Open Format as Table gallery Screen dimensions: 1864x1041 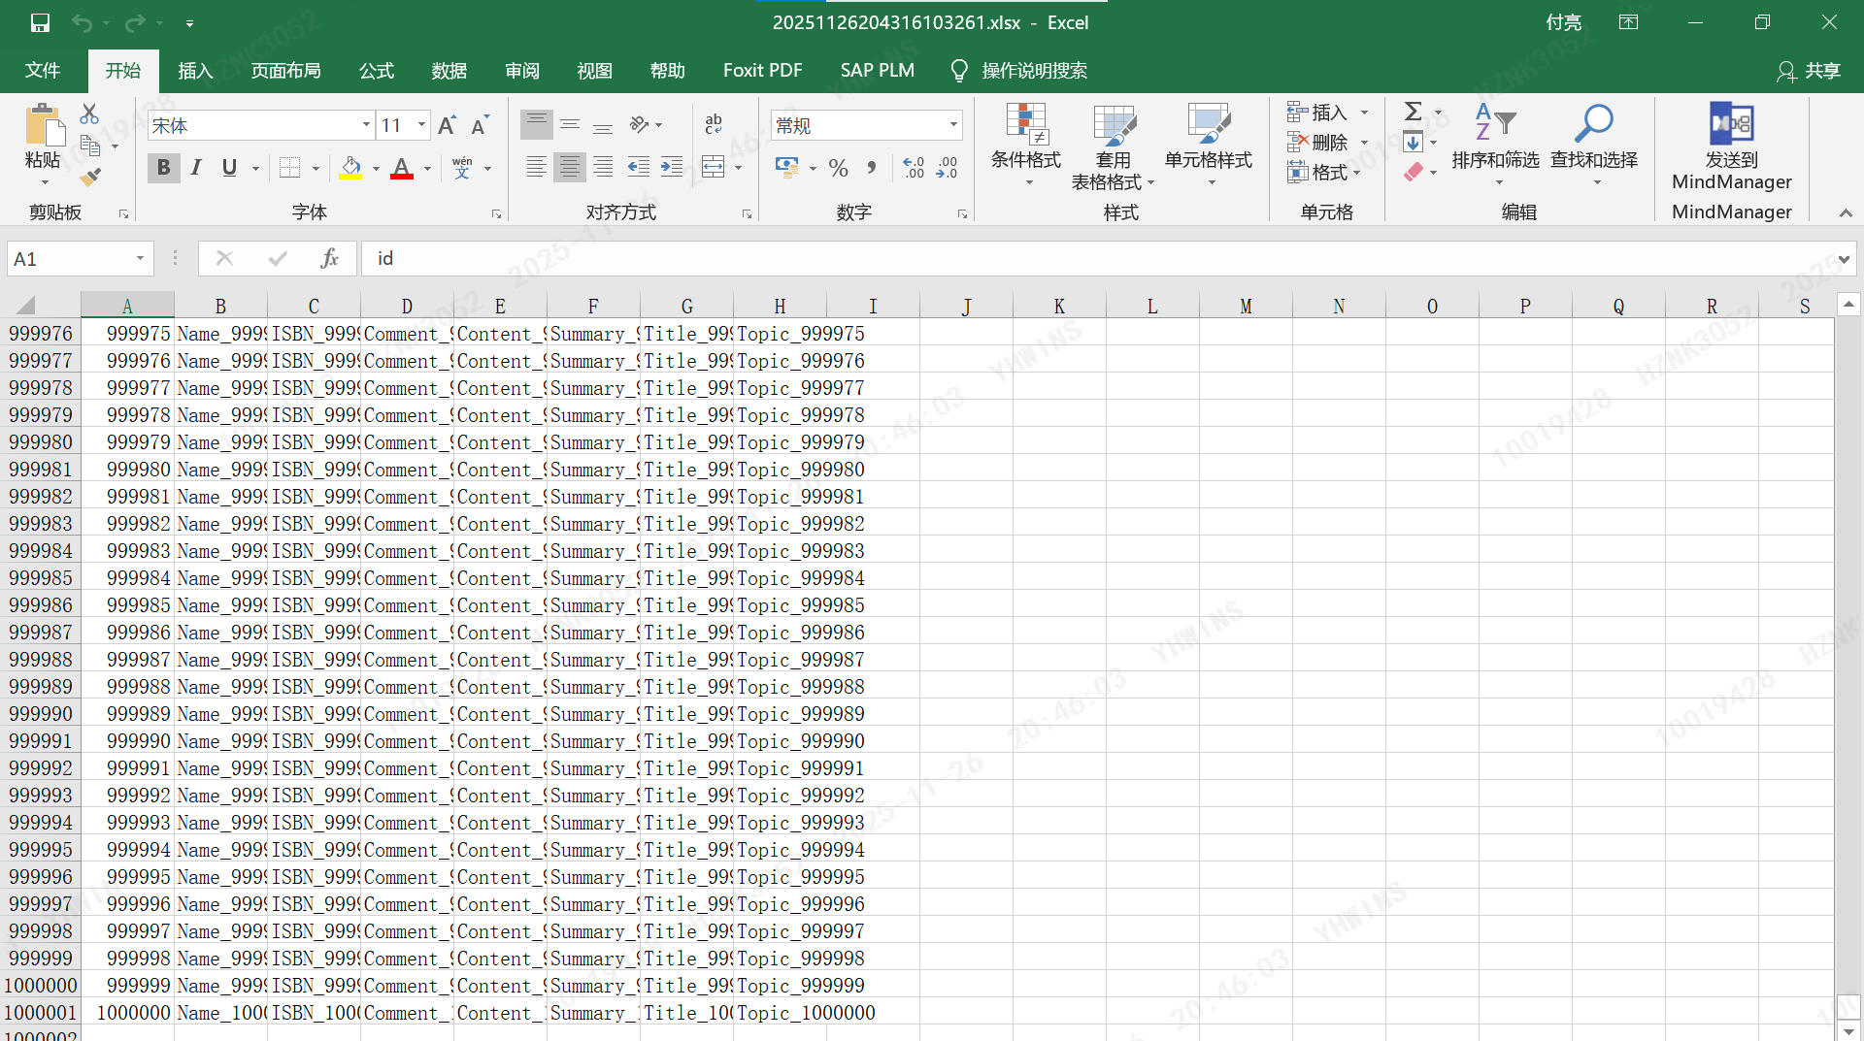(1113, 146)
